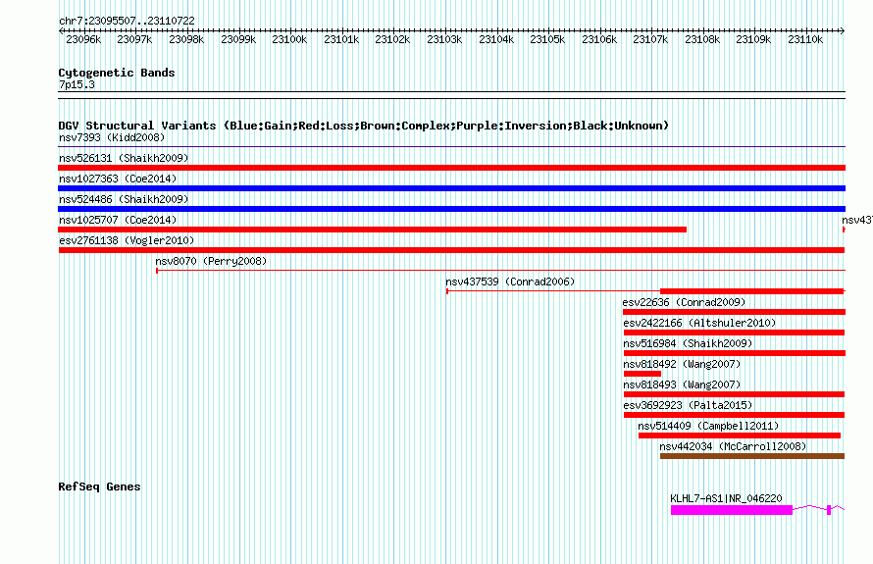Click the nsv7393 (Kidd2008) variant label

click(112, 137)
